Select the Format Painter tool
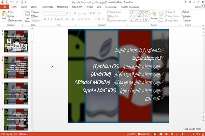 click(x=15, y=20)
